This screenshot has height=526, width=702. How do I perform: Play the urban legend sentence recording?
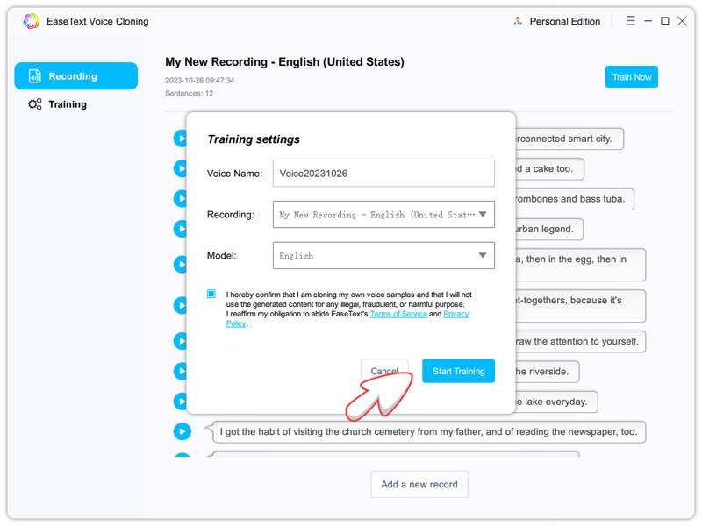pos(181,229)
